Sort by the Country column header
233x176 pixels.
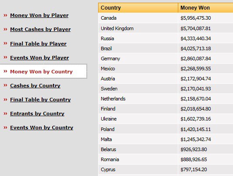click(138, 8)
